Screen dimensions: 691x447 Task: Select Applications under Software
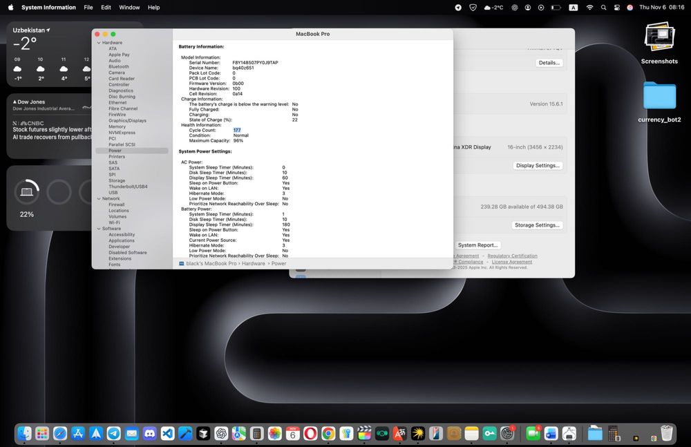pos(122,240)
